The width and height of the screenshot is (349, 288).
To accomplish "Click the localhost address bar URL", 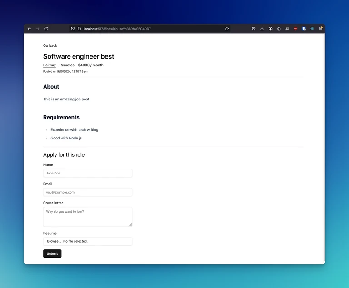I will click(117, 29).
